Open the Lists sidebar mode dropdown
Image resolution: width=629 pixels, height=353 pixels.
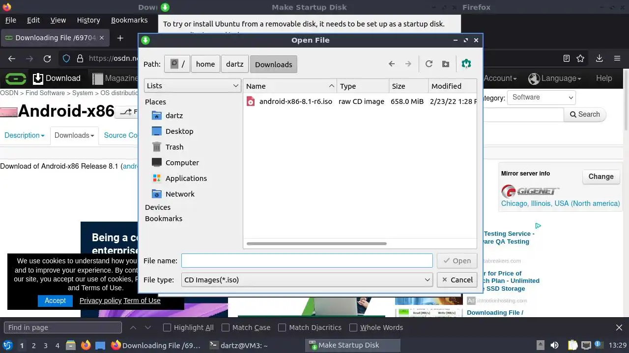coord(192,86)
